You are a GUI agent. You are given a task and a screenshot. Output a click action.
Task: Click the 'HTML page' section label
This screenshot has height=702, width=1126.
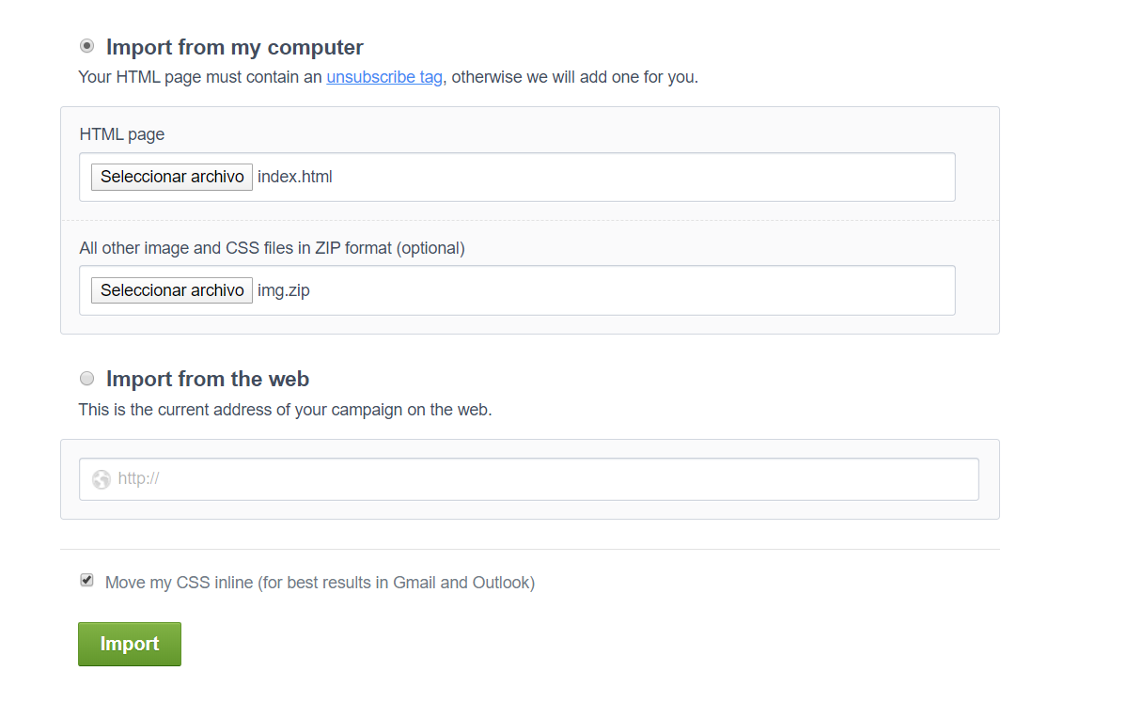coord(121,134)
